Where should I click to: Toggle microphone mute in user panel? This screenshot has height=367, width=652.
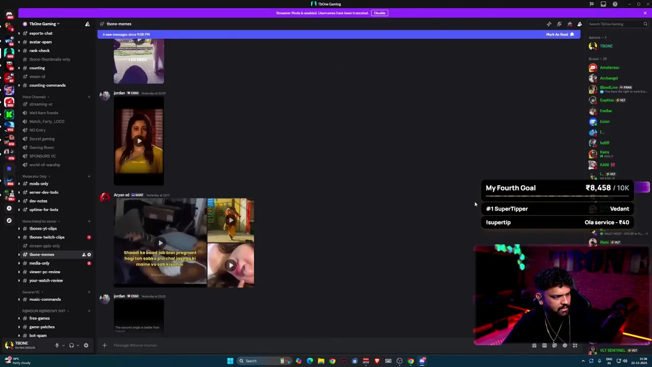pos(57,345)
